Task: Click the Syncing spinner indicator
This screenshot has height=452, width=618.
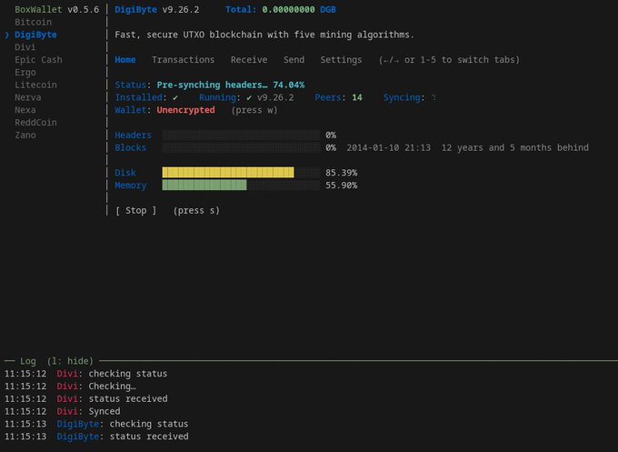Action: click(434, 97)
